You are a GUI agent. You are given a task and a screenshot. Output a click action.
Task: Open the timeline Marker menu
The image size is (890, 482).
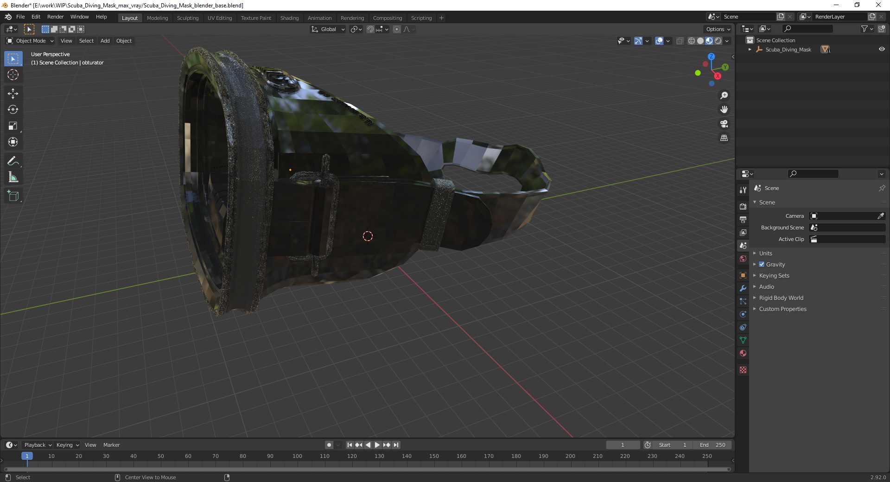(111, 445)
